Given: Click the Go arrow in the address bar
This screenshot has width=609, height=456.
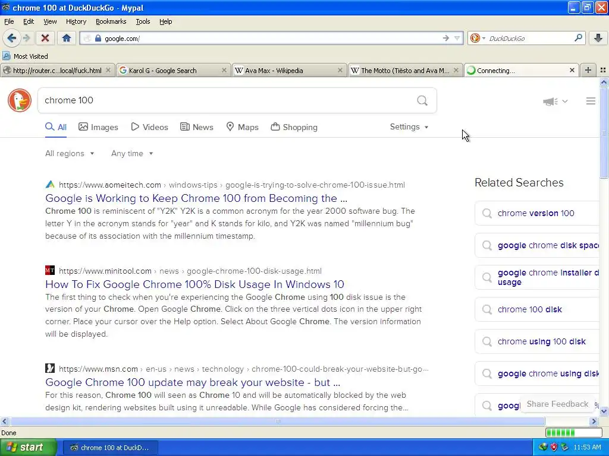Looking at the screenshot, I should tap(446, 38).
